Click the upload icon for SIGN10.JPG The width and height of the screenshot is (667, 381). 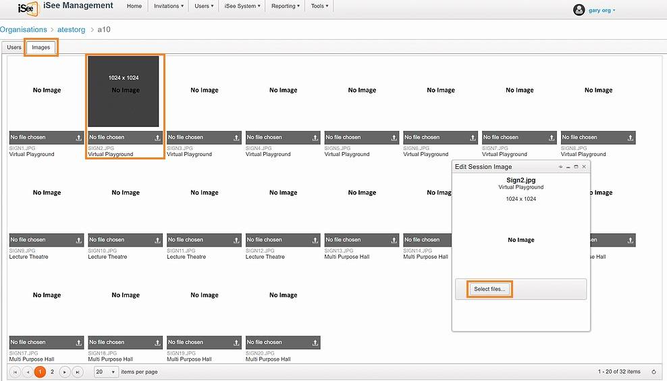point(157,240)
